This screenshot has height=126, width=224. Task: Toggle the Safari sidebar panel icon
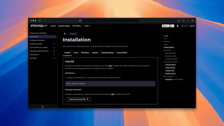tap(40, 20)
